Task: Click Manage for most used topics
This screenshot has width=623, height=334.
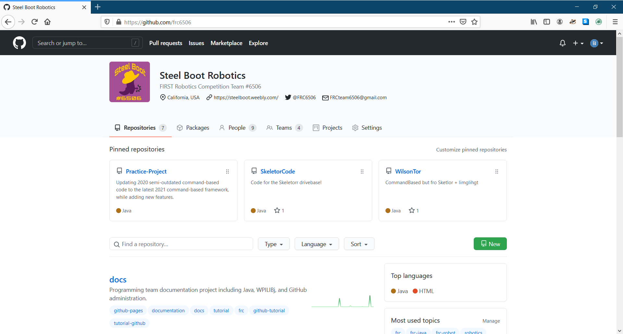Action: point(491,321)
